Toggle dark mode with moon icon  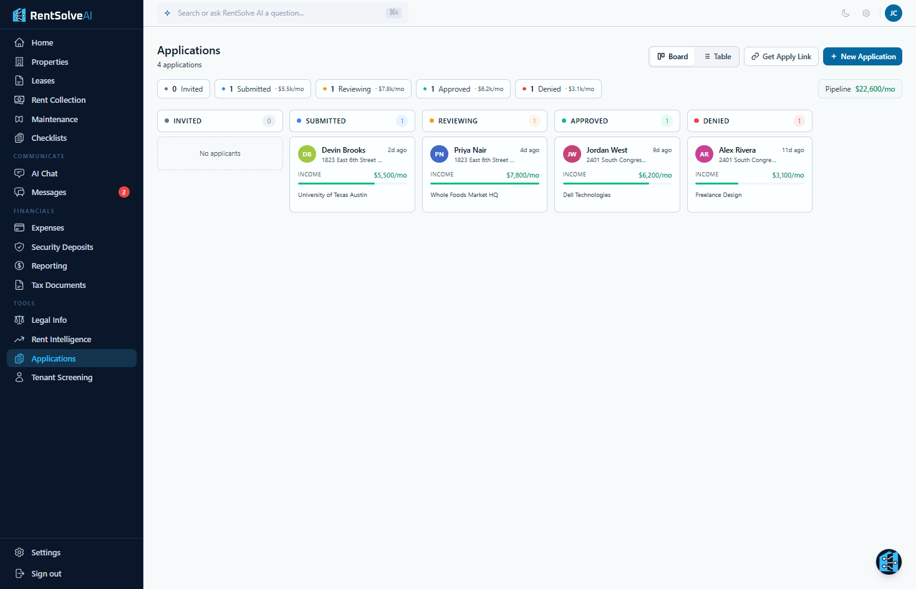click(846, 12)
